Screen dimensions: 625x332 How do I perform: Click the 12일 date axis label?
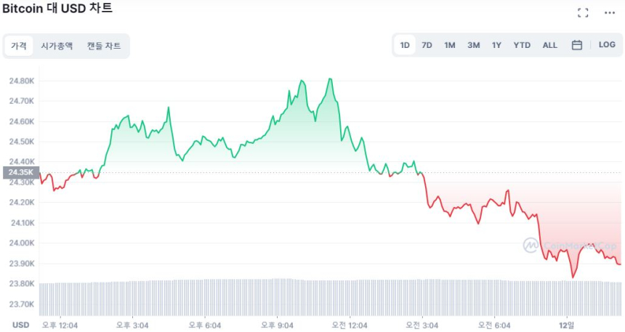click(566, 325)
